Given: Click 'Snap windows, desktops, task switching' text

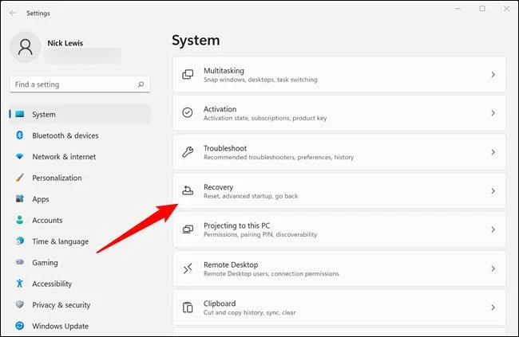Looking at the screenshot, I should [260, 80].
